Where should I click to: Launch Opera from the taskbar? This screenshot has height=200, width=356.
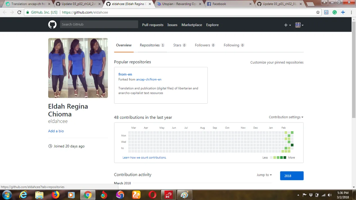point(152,195)
